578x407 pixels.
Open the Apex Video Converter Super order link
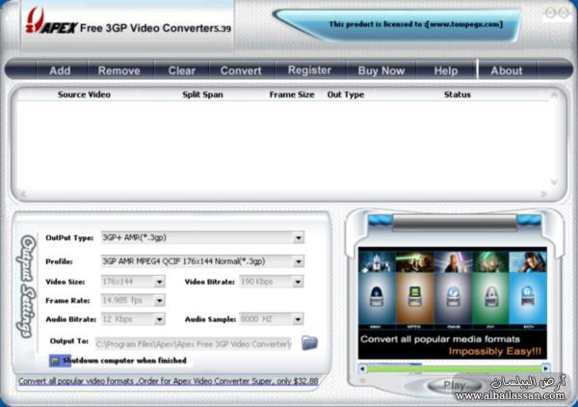coord(168,381)
